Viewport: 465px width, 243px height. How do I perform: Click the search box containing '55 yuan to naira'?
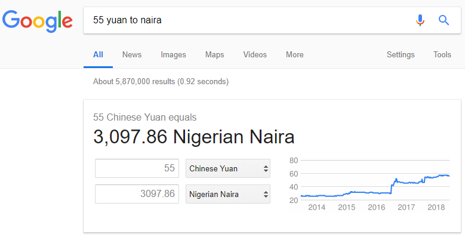[x=272, y=20]
